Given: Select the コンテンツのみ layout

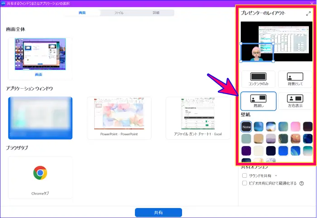Looking at the screenshot, I should click(259, 80).
